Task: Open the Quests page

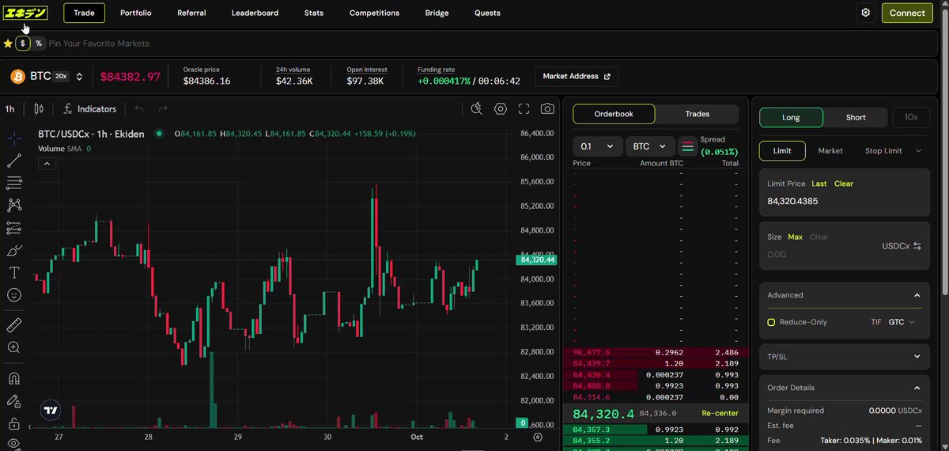Action: tap(487, 13)
